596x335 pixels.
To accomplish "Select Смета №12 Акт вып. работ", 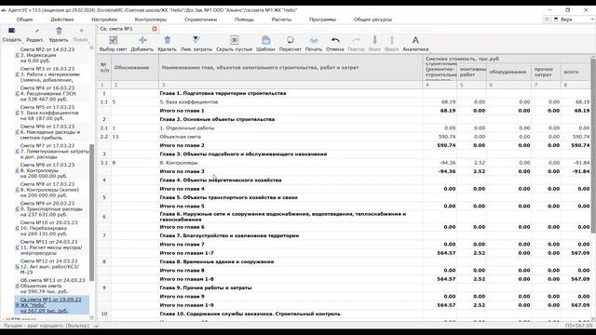I will pos(52,267).
